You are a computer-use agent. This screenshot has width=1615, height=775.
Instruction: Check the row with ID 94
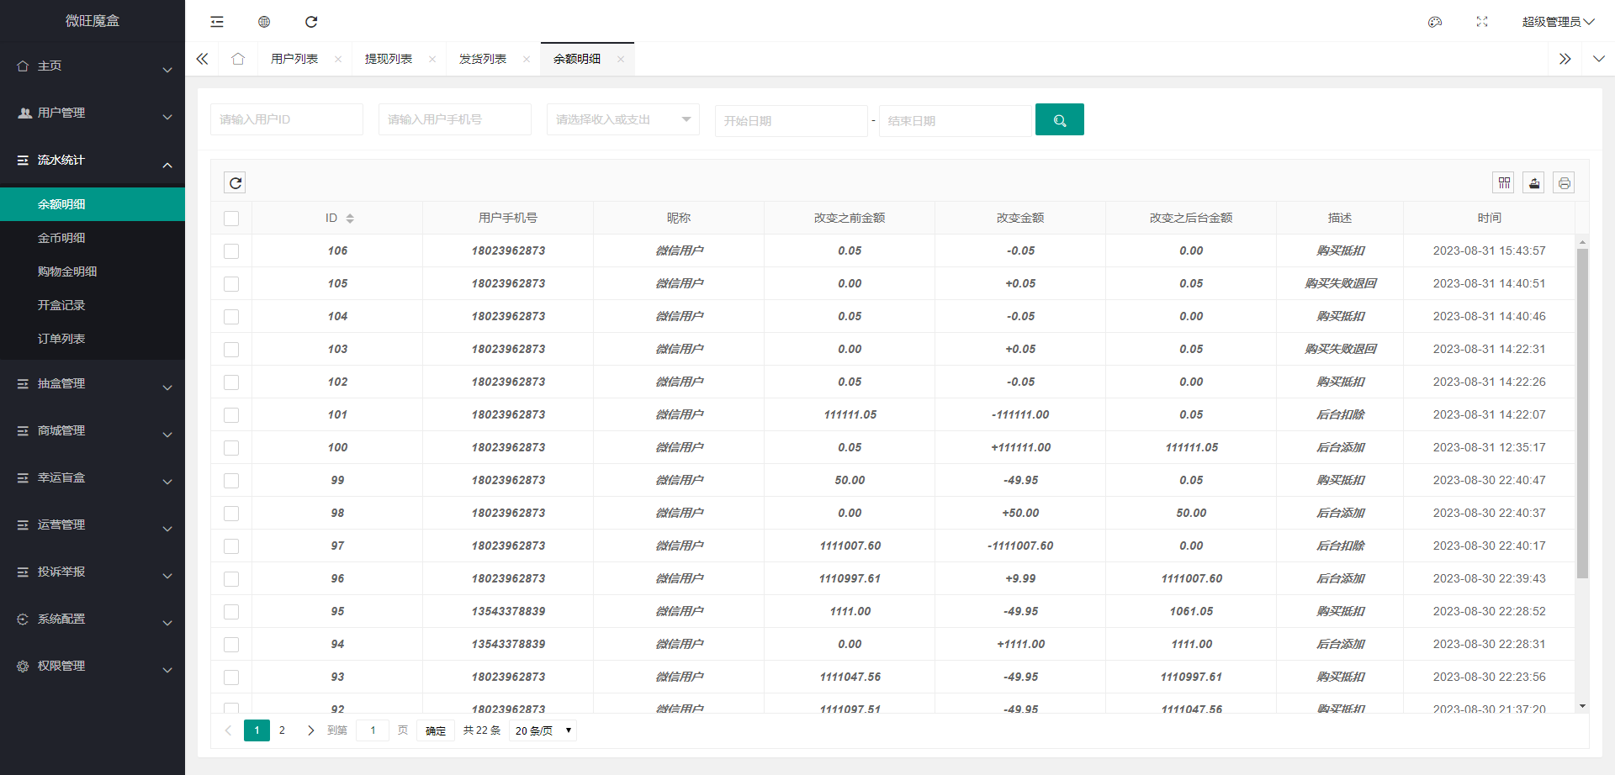point(231,645)
